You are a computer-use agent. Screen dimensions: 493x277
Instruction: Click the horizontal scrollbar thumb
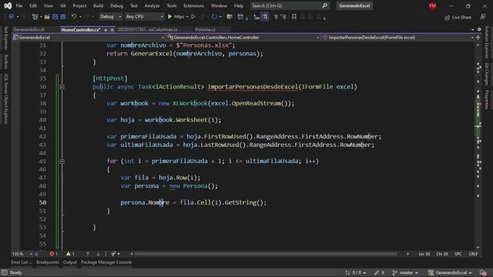[266, 254]
